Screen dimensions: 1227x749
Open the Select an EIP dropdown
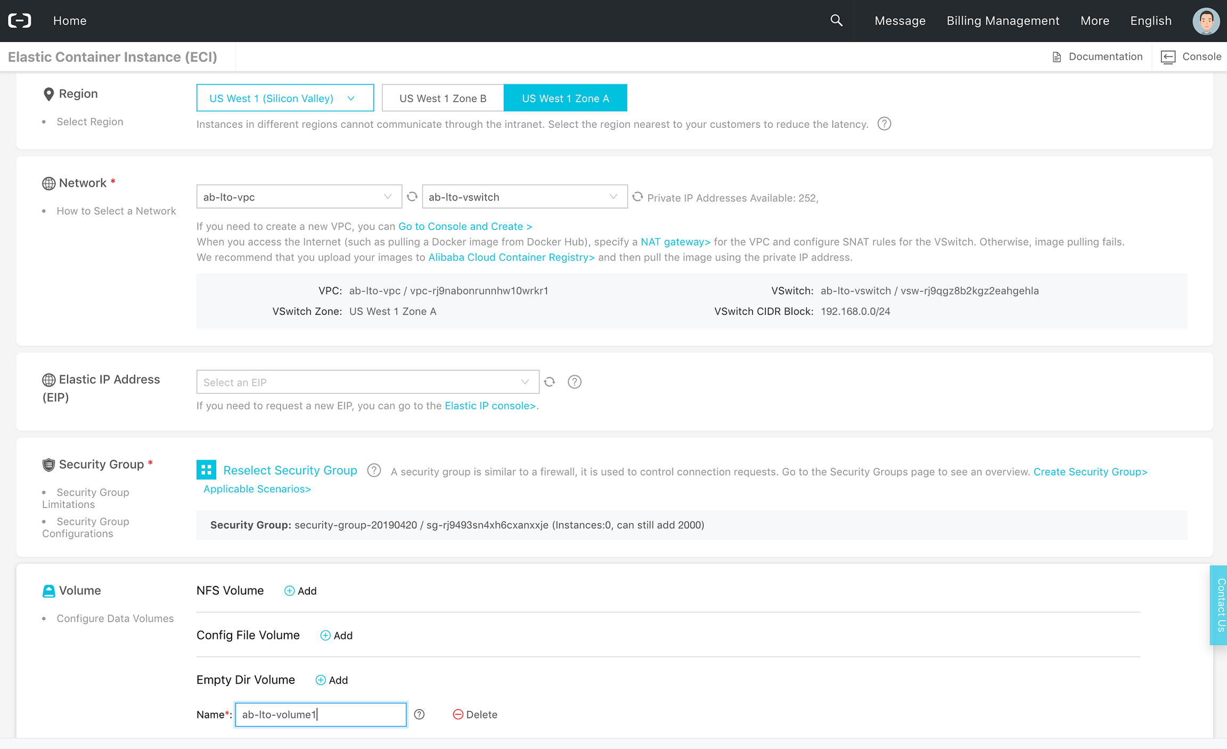coord(367,382)
